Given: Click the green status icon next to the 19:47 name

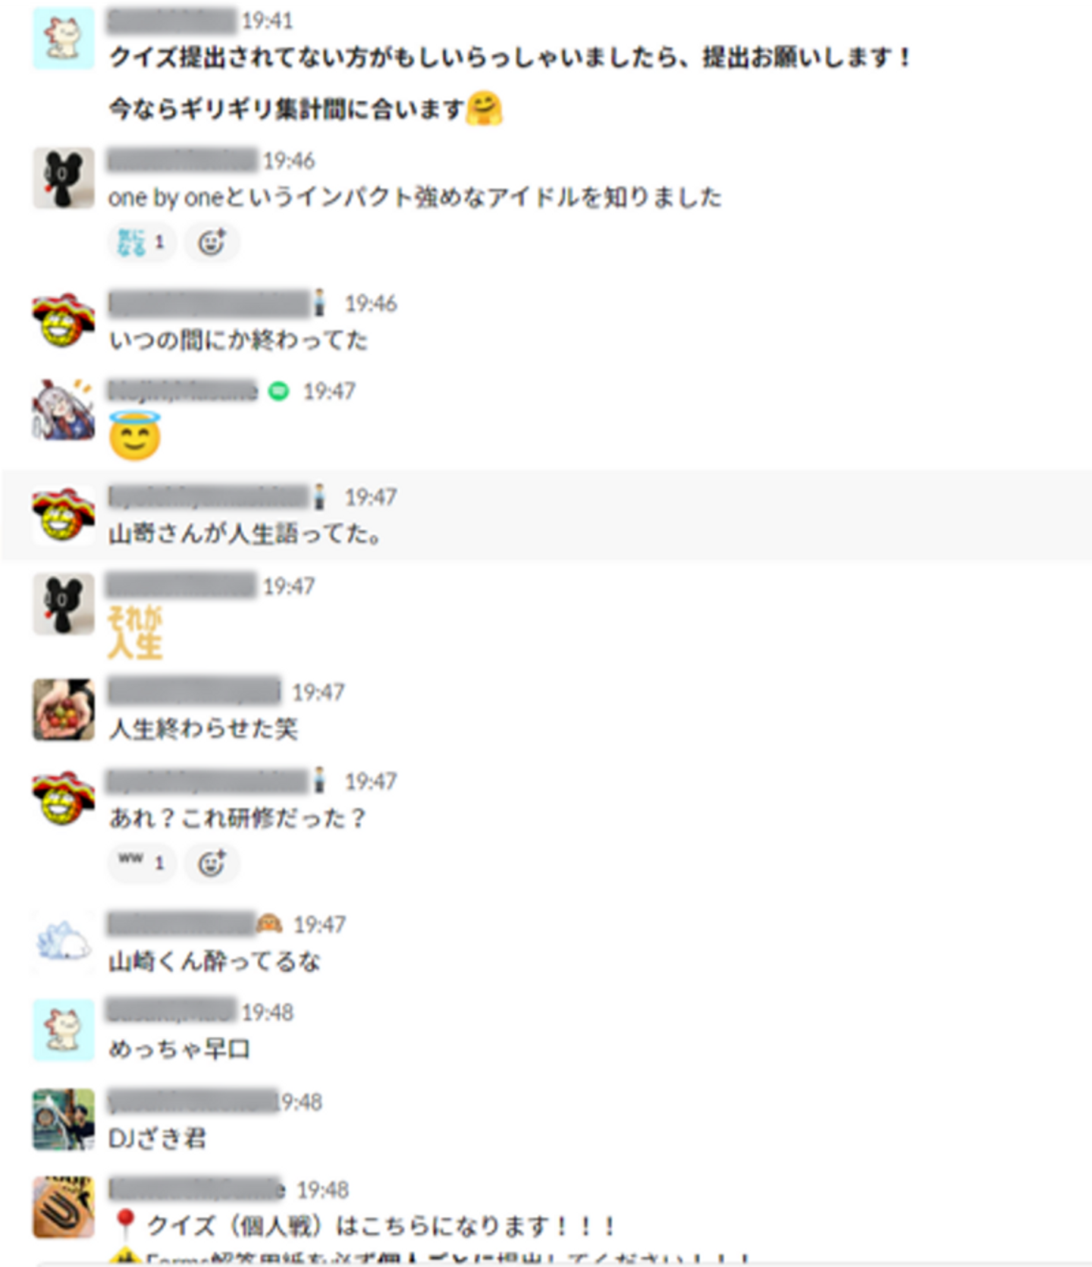Looking at the screenshot, I should pyautogui.click(x=279, y=391).
